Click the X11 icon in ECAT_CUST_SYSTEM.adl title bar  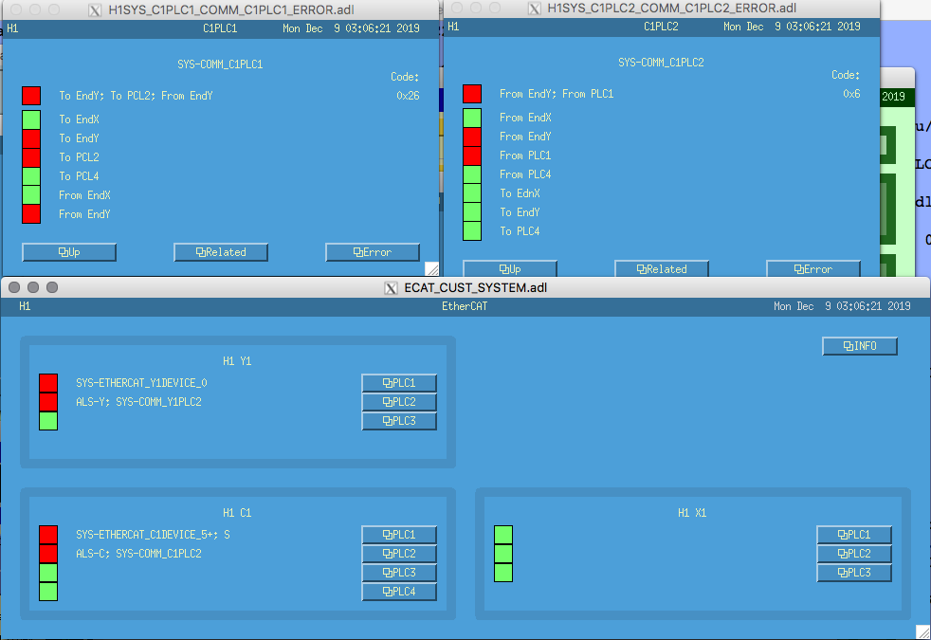[x=391, y=288]
